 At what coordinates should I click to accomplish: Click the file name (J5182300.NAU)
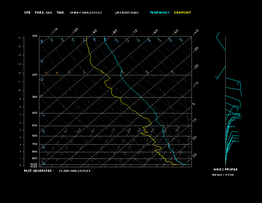(x=127, y=13)
